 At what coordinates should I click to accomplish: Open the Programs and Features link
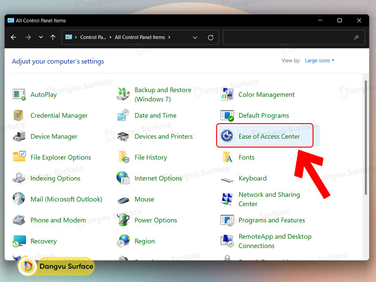click(272, 220)
